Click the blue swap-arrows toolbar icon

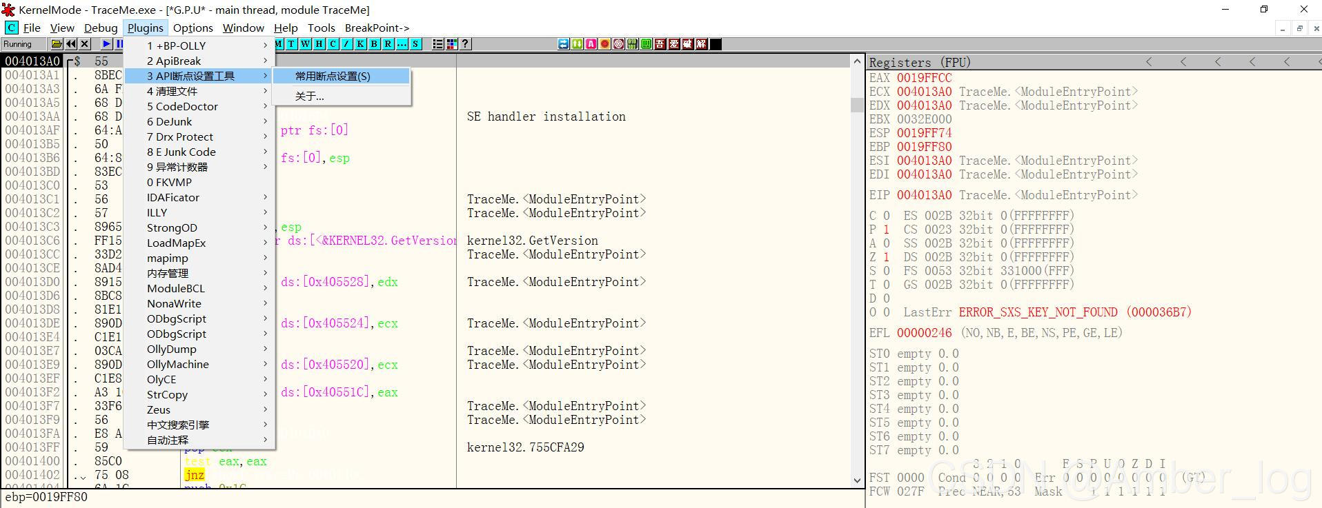click(563, 43)
